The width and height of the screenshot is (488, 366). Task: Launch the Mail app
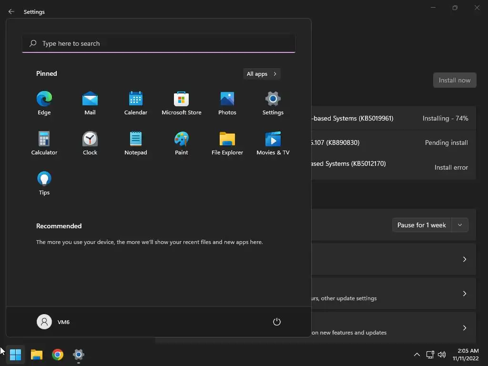click(90, 103)
